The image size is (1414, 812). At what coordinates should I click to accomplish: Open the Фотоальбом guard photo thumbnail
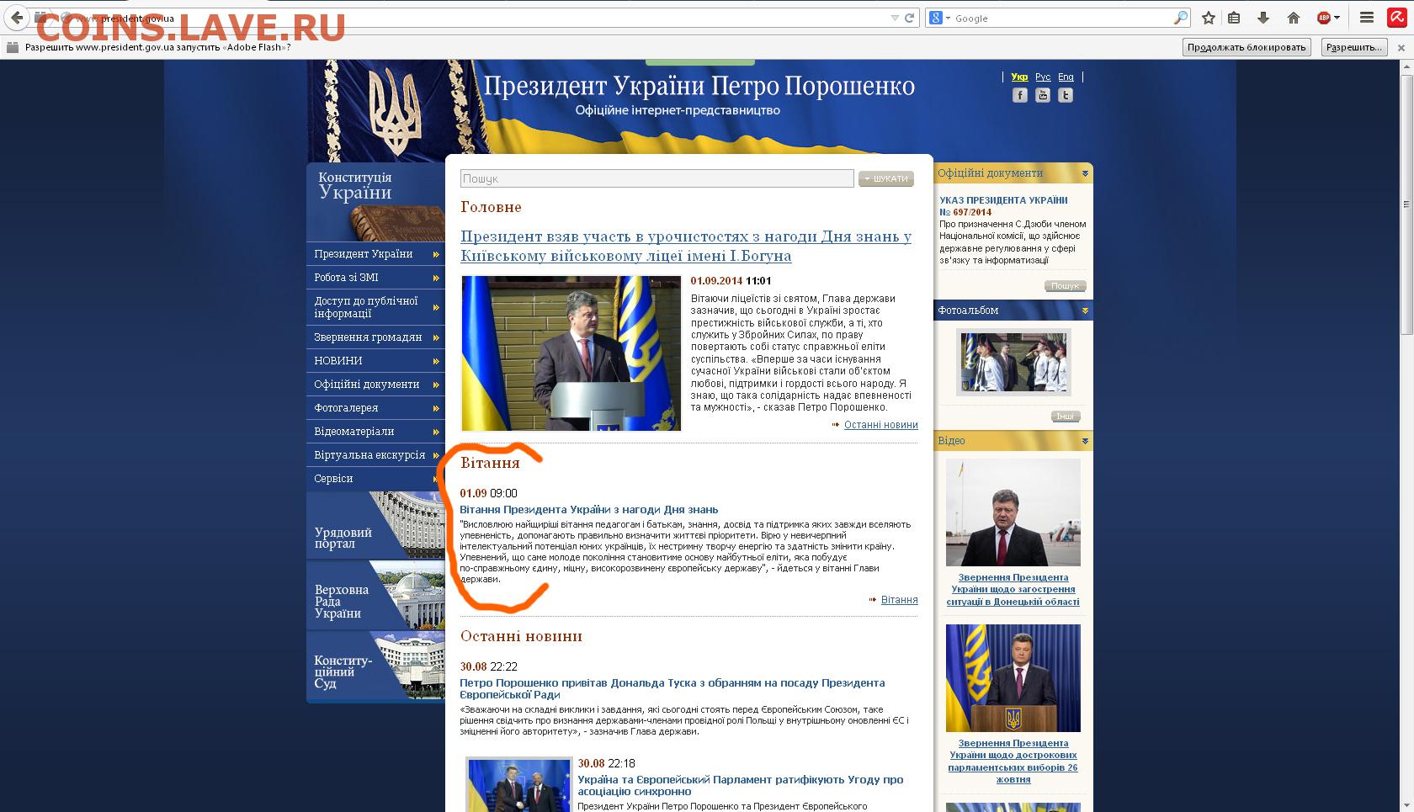point(1013,362)
